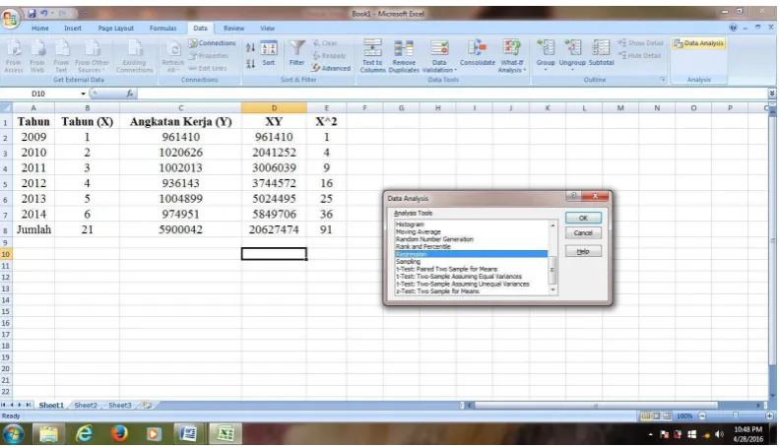Click Help in Data Analysis dialog
The height and width of the screenshot is (447, 779).
coord(583,251)
